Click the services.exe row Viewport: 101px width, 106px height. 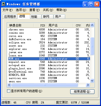[49, 78]
